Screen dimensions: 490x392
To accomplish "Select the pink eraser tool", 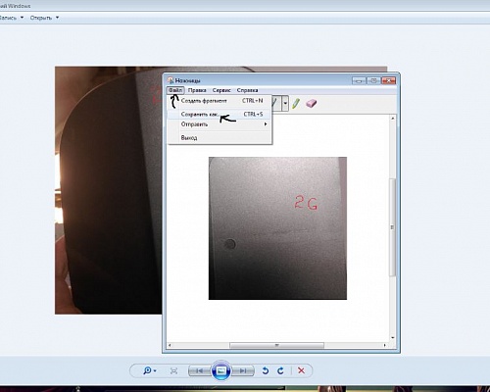I will pyautogui.click(x=311, y=104).
